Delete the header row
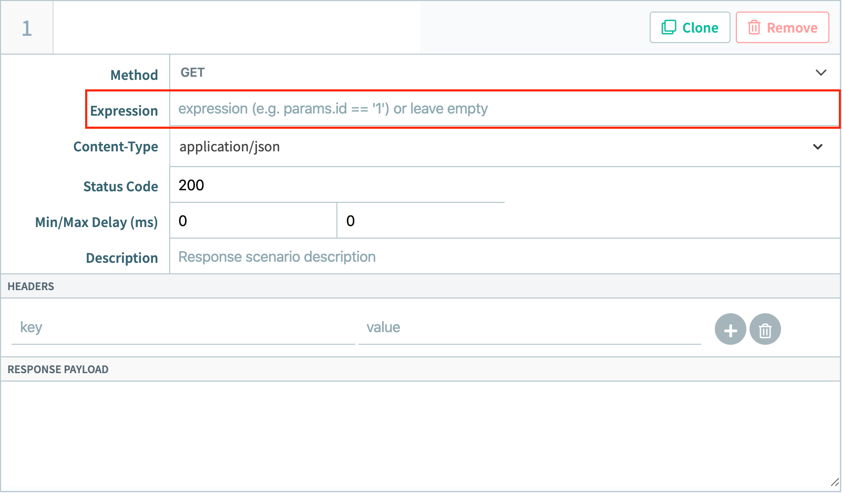Image resolution: width=842 pixels, height=493 pixels. 765,330
